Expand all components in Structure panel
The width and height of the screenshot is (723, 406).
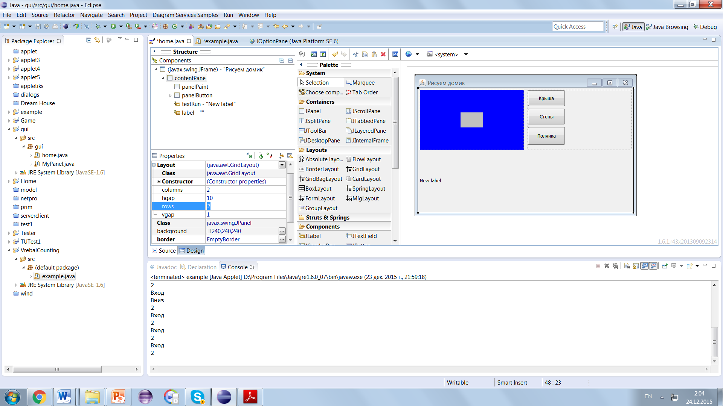pyautogui.click(x=281, y=61)
